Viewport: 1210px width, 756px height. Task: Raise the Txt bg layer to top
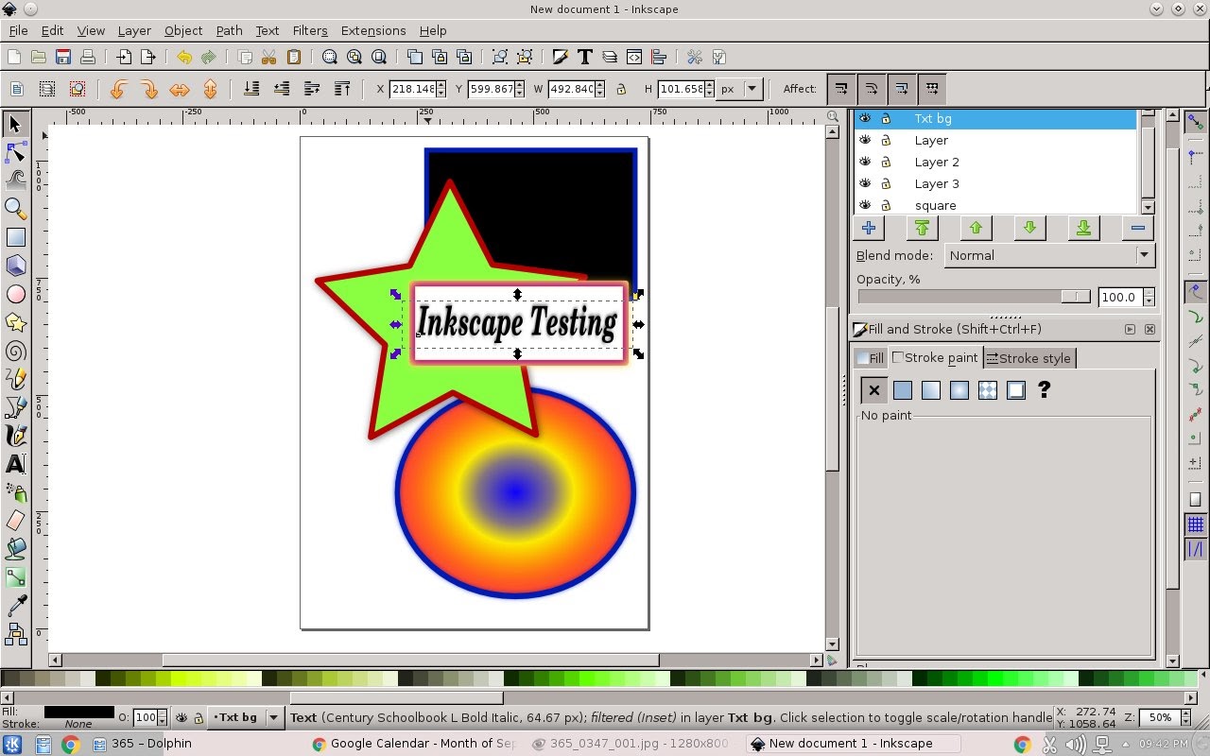(x=922, y=228)
